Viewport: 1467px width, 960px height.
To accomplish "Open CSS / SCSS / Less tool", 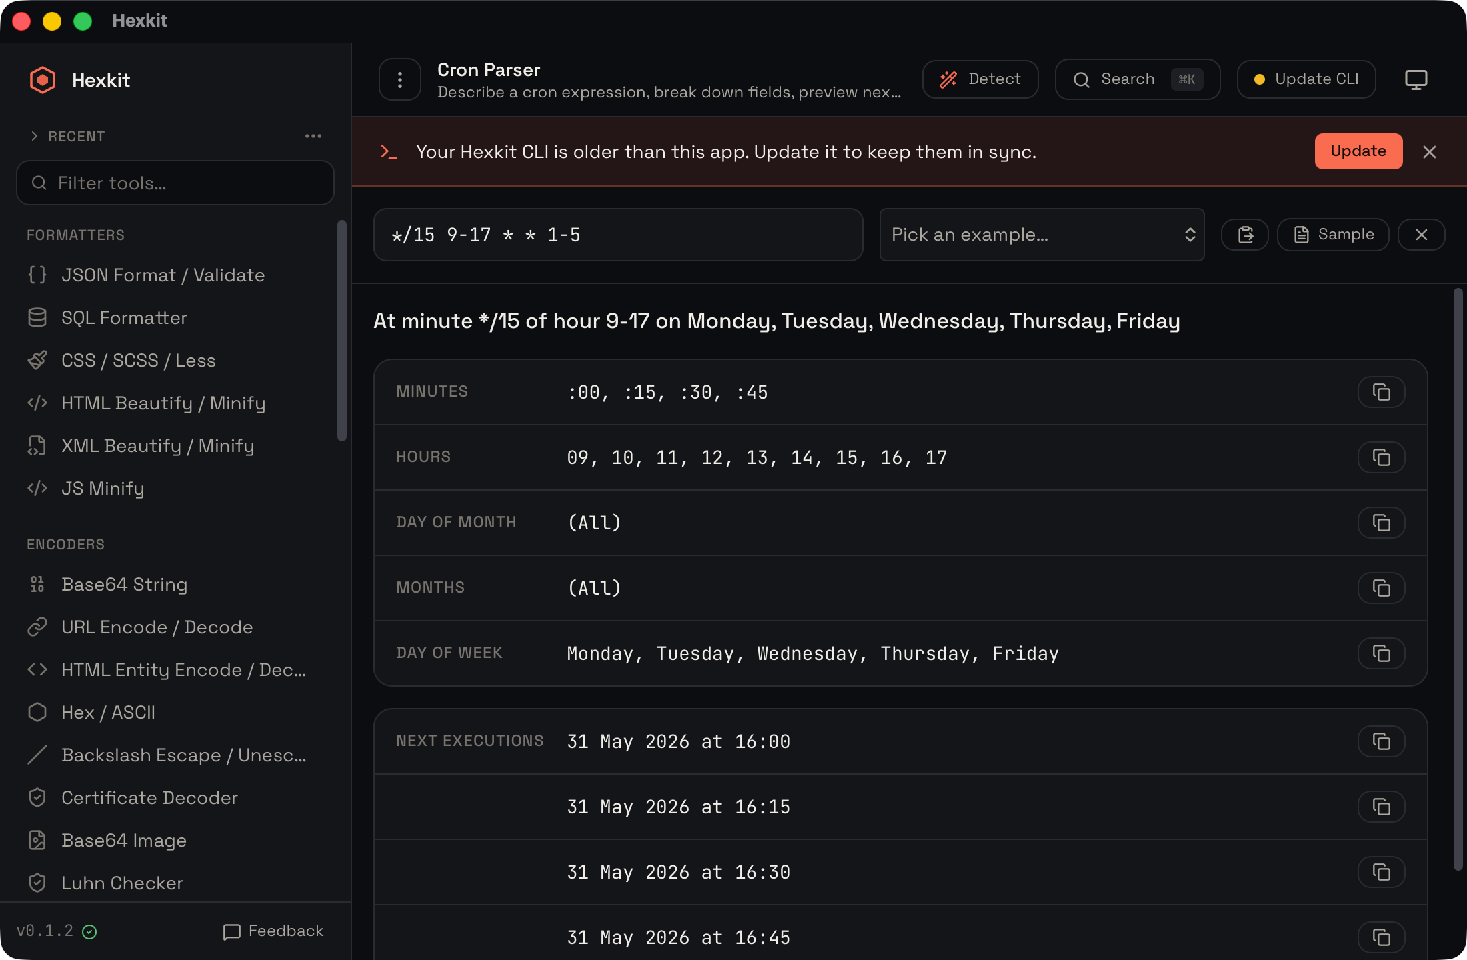I will 175,361.
